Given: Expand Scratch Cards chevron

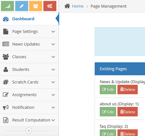Looking at the screenshot, I should [53, 82].
